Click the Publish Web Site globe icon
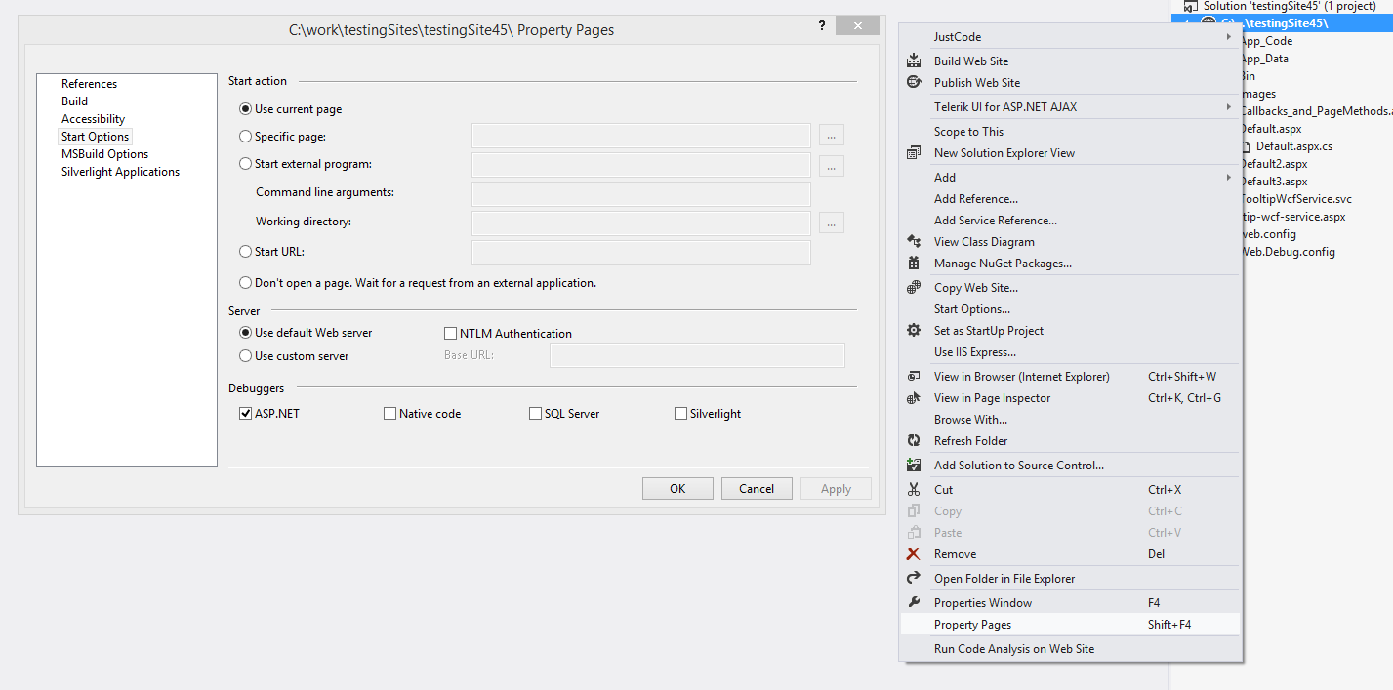The height and width of the screenshot is (690, 1393). (x=914, y=82)
